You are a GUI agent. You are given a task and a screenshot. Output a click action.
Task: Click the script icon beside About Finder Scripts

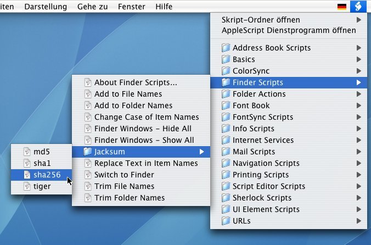click(x=88, y=82)
